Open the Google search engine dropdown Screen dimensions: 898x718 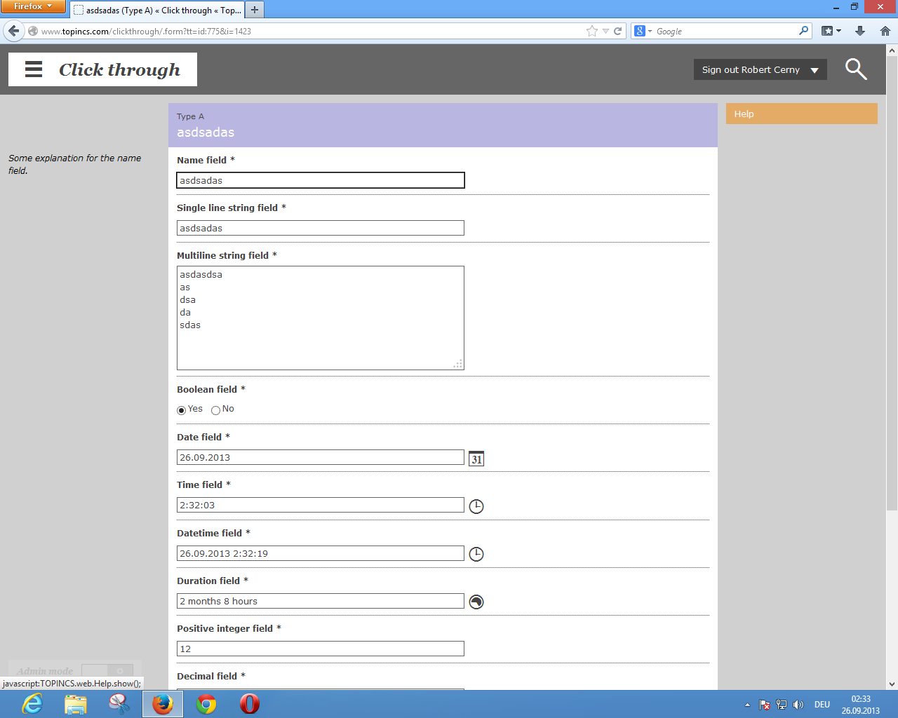click(x=643, y=31)
